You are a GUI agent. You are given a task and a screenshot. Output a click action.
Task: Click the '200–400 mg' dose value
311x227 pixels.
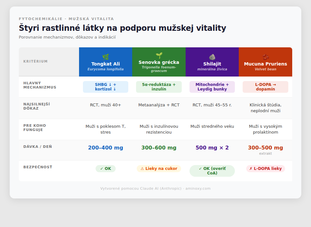[106, 148]
